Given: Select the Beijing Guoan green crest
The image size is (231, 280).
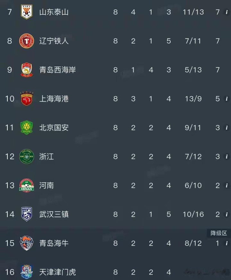Looking at the screenshot, I should [x=27, y=128].
